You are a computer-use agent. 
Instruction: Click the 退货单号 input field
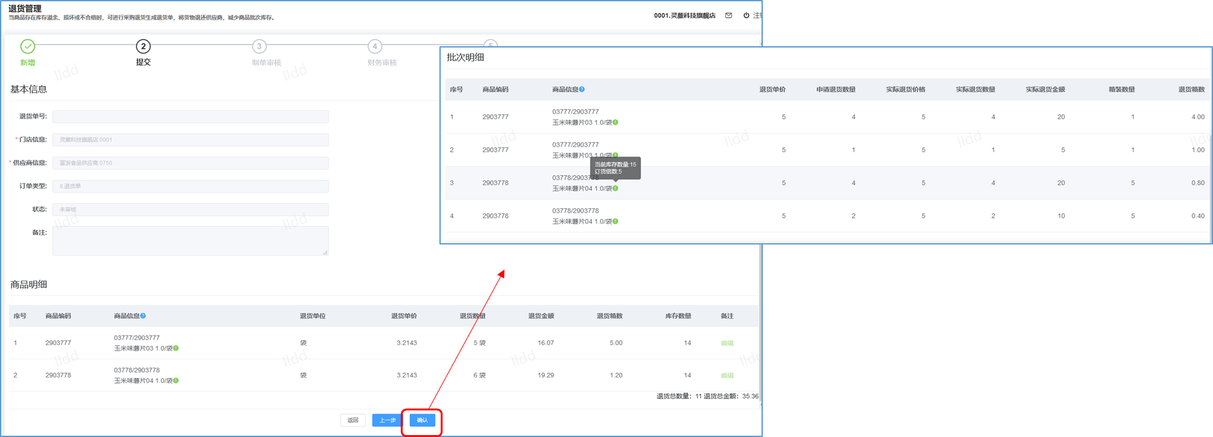click(x=190, y=117)
